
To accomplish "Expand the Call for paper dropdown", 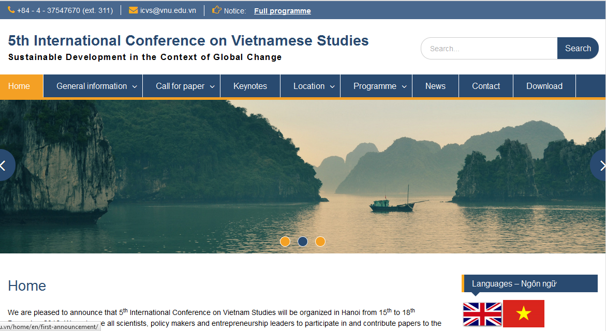I will [184, 86].
